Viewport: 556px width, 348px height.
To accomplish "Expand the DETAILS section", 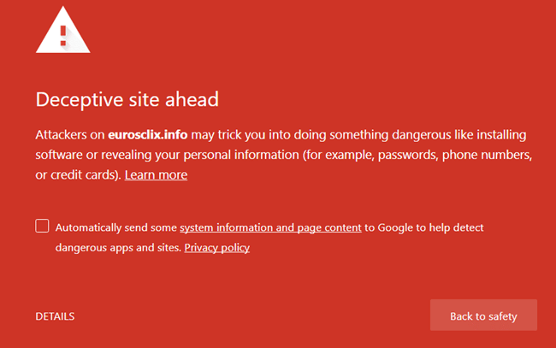I will click(x=55, y=316).
